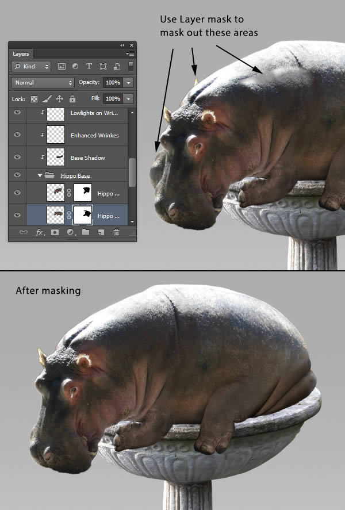Toggle visibility of Hippo Base group
The height and width of the screenshot is (510, 345).
pos(17,175)
